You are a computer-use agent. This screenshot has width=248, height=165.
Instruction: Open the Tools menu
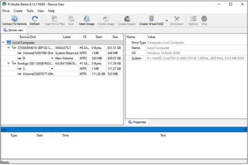(30, 11)
